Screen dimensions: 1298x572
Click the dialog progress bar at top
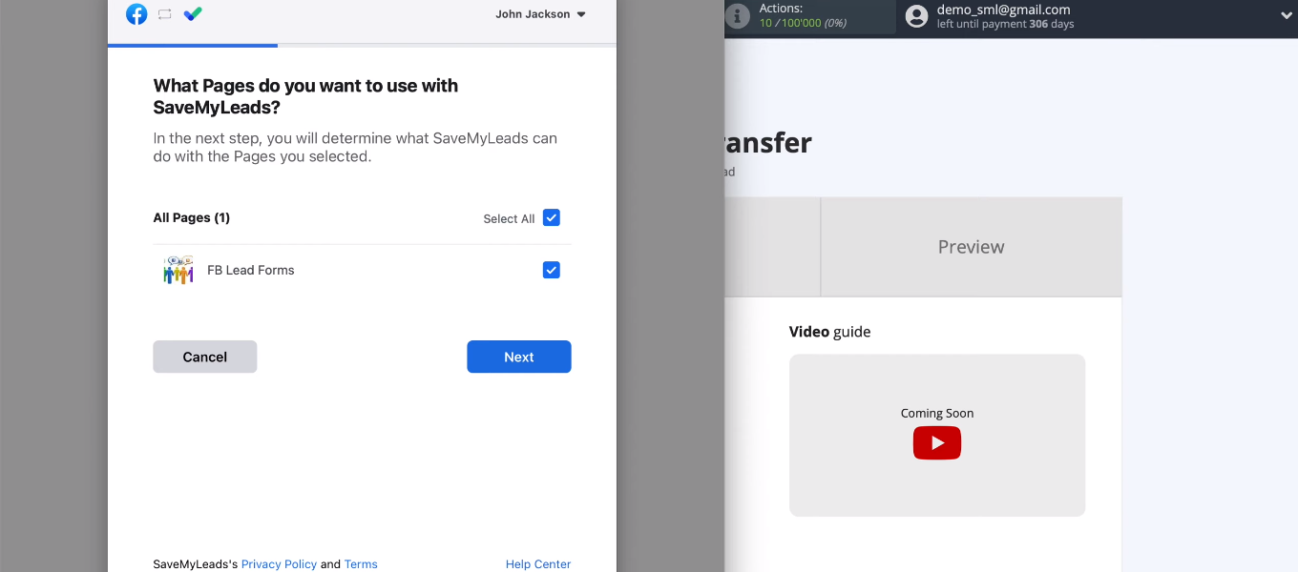coord(362,45)
